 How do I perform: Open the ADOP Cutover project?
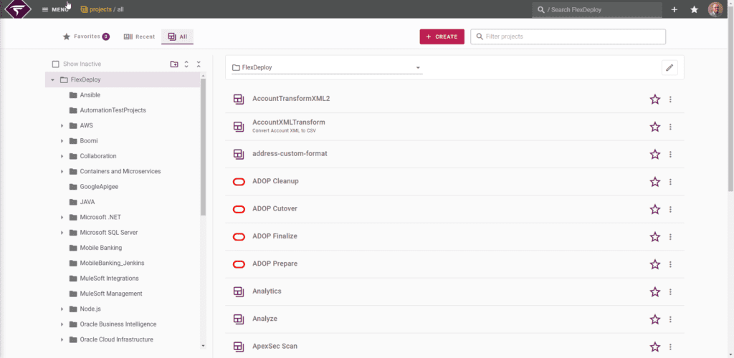click(275, 208)
